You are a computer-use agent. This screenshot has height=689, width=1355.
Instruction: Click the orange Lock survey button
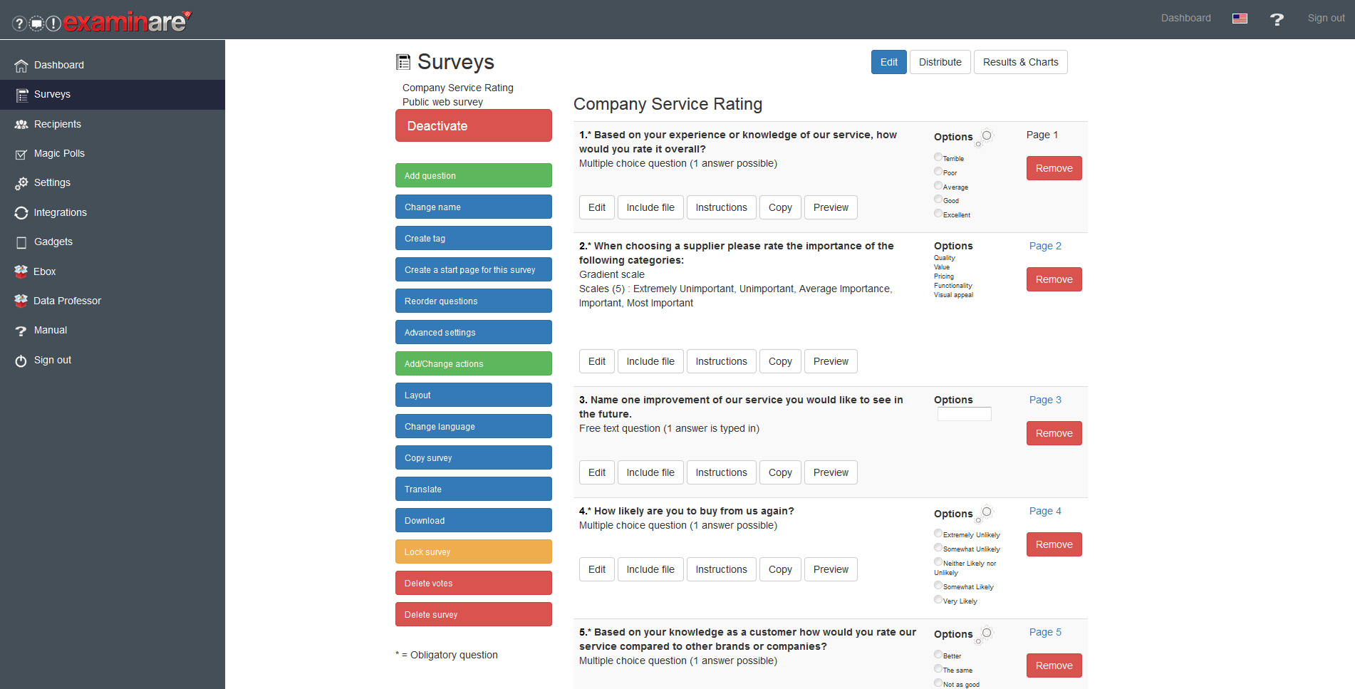tap(474, 551)
